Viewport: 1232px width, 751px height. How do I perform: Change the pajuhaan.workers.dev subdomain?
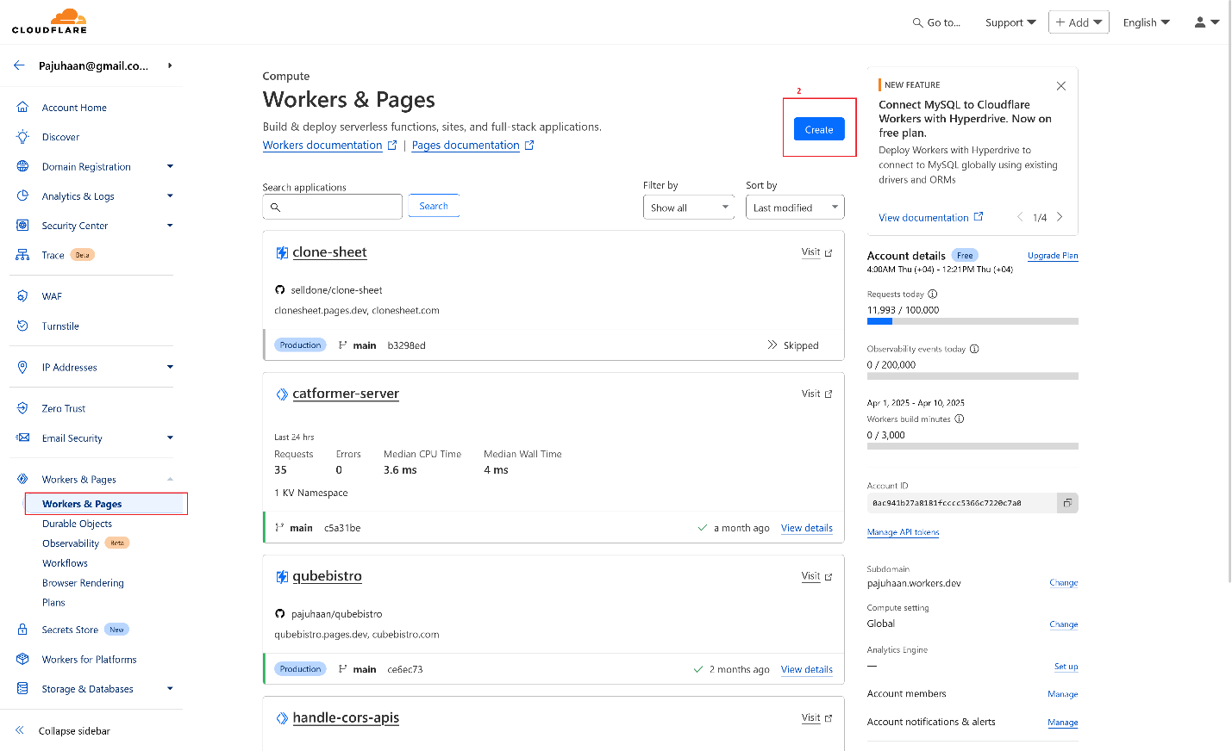pos(1064,583)
